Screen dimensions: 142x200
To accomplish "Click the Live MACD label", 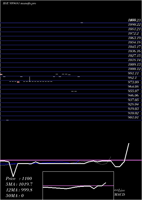I will click(x=120, y=192).
